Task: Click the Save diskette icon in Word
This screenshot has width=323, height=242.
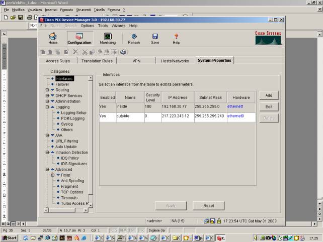Action: tap(20, 17)
